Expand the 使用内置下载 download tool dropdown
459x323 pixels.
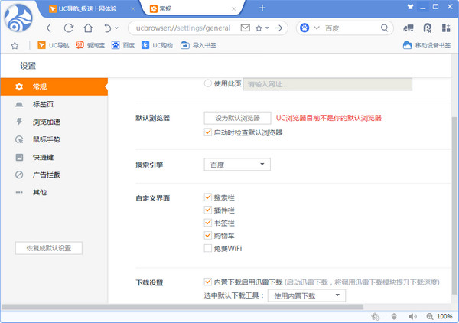click(x=307, y=295)
